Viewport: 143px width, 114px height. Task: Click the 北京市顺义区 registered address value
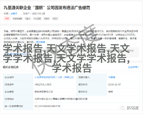(61, 99)
